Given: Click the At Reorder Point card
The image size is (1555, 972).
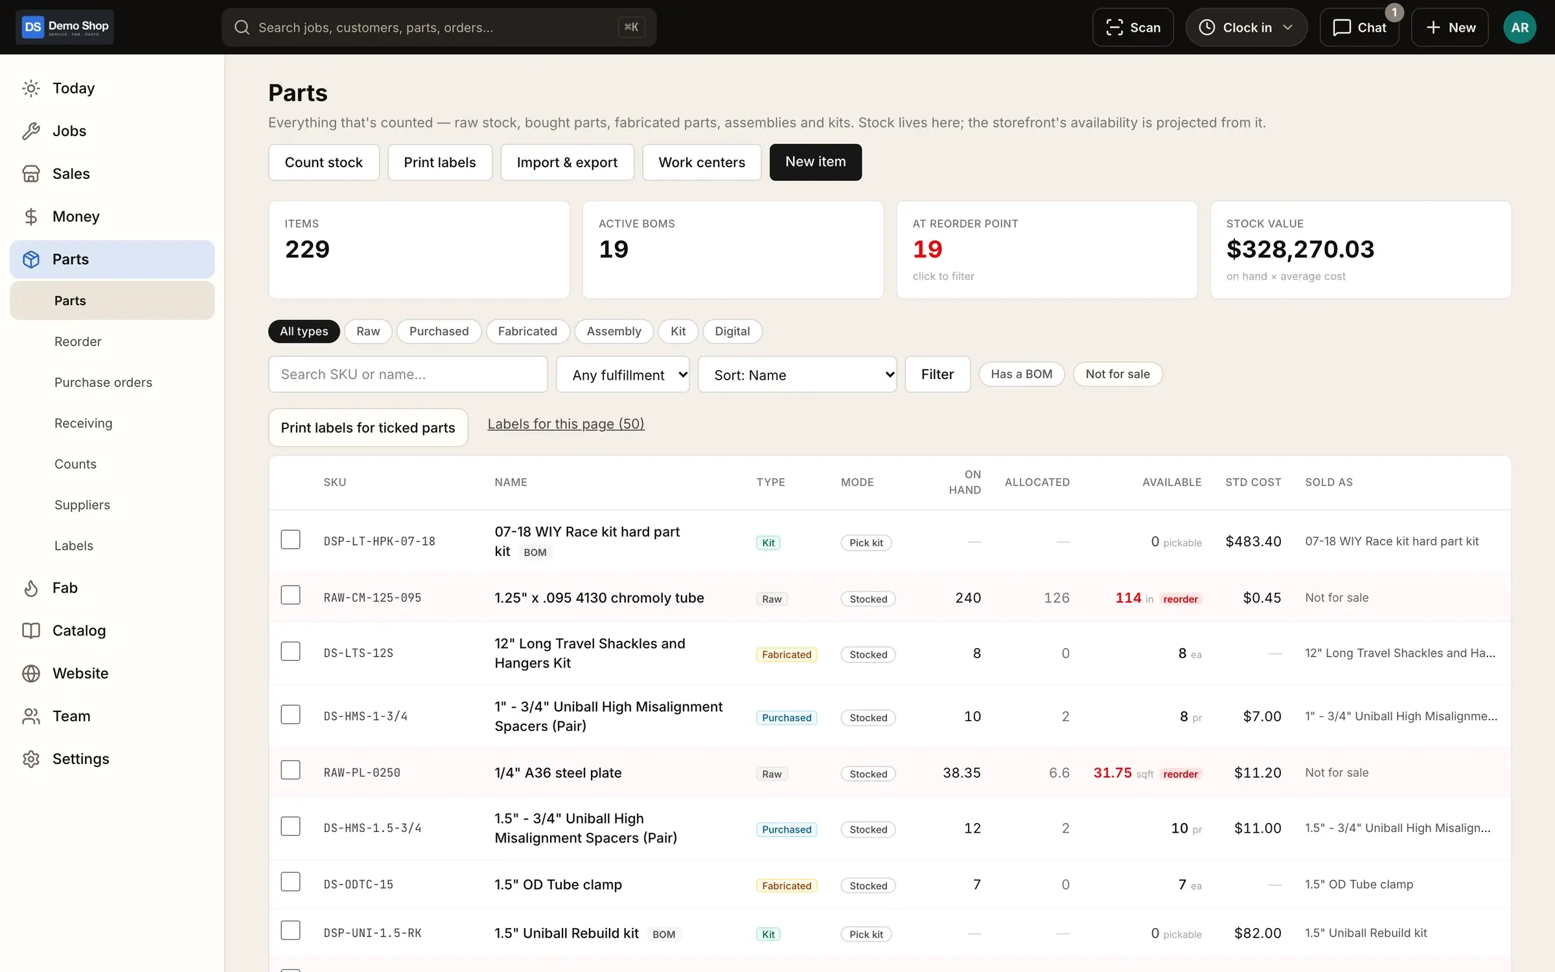Looking at the screenshot, I should pyautogui.click(x=1046, y=249).
